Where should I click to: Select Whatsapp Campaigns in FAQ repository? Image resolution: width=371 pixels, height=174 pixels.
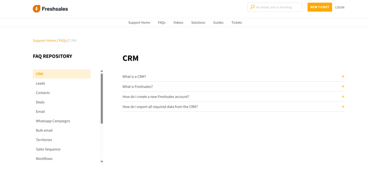(x=53, y=121)
